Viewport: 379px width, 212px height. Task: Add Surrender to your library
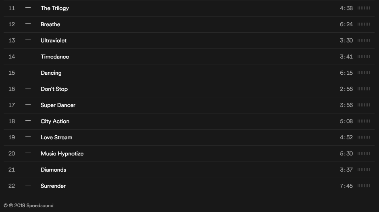pyautogui.click(x=28, y=185)
